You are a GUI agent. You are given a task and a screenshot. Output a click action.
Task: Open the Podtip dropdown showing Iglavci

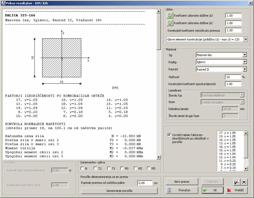[245, 62]
